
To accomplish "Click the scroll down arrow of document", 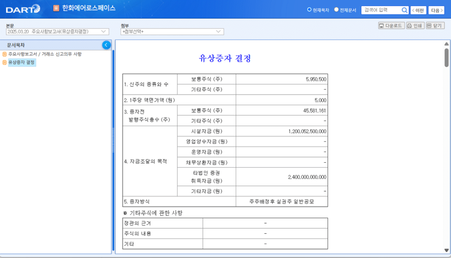I will coord(447,250).
